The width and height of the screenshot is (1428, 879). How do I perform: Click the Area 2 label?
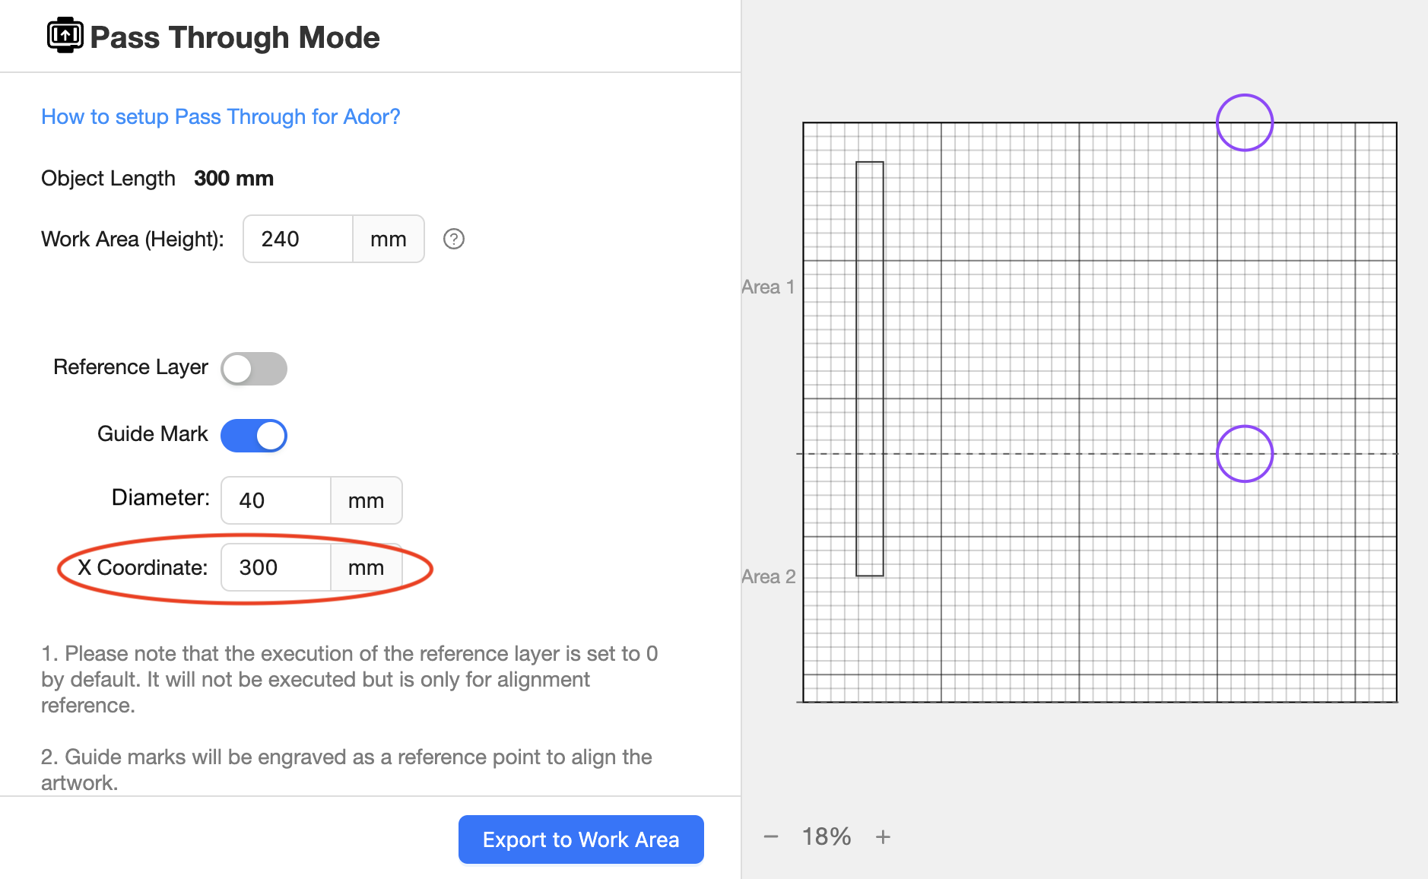(768, 576)
